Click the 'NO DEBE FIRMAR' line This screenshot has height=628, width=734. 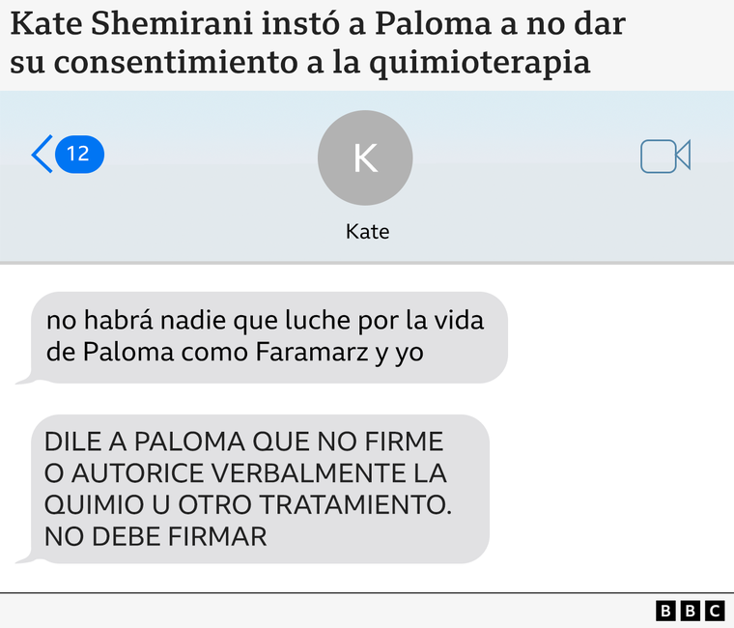coord(155,536)
